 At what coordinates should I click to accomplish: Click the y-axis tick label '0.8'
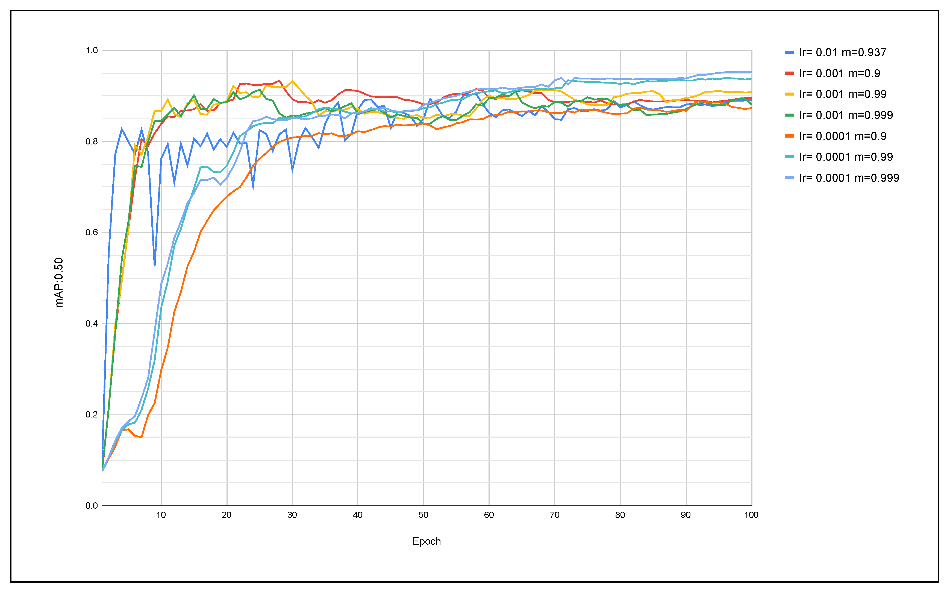(92, 141)
